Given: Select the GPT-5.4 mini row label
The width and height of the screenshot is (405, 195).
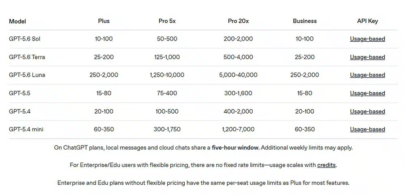Looking at the screenshot, I should pos(26,129).
